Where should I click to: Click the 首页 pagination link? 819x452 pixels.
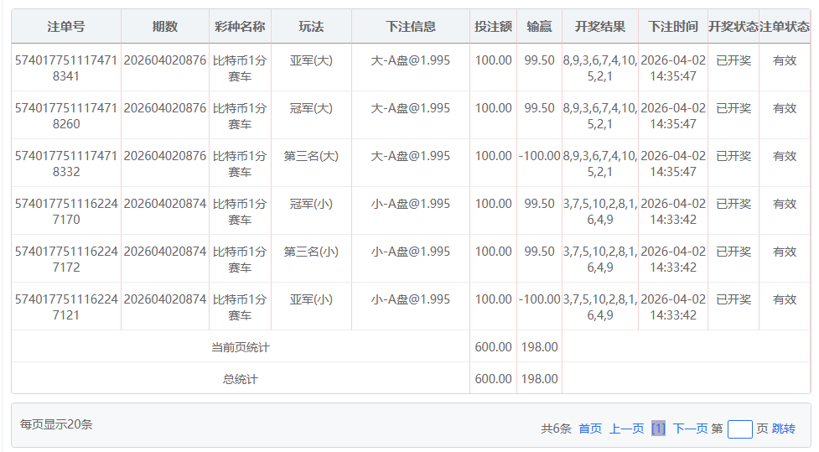click(590, 429)
